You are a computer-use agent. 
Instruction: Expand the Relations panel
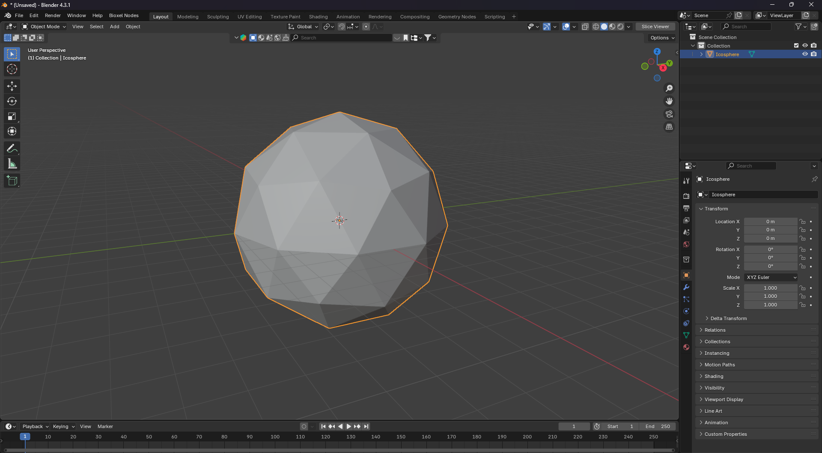tap(715, 330)
